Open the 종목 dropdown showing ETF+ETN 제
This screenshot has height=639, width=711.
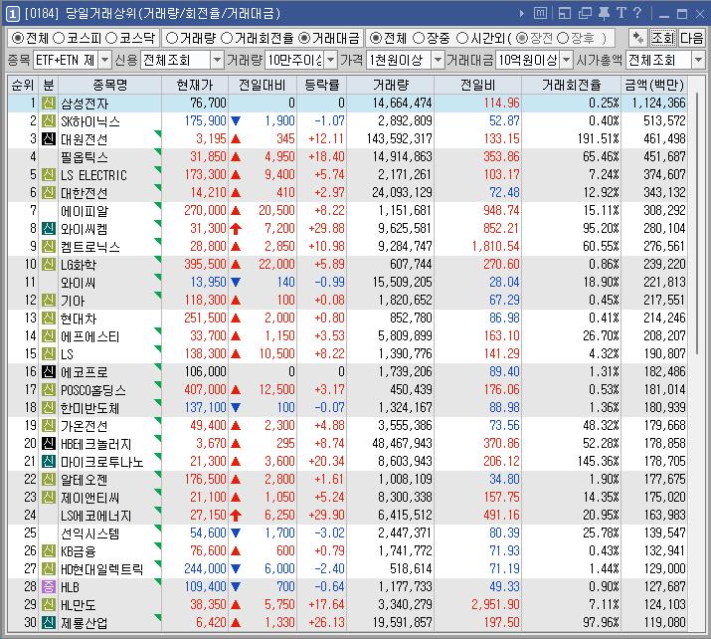[x=104, y=60]
